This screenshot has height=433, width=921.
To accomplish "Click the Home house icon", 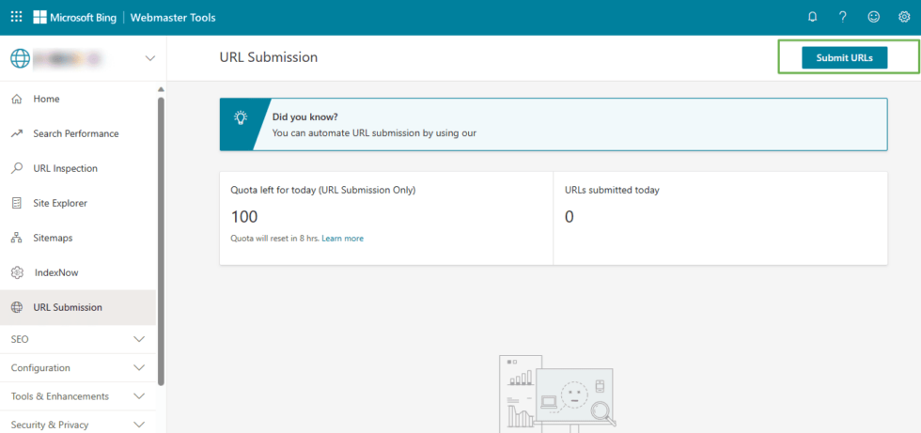I will [17, 100].
